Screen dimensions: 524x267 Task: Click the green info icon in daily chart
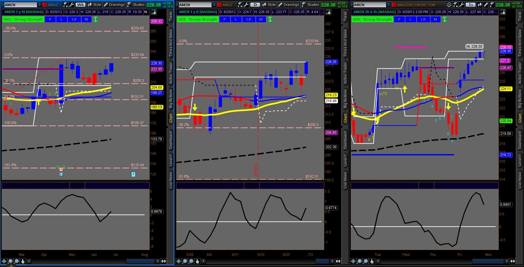click(x=270, y=19)
